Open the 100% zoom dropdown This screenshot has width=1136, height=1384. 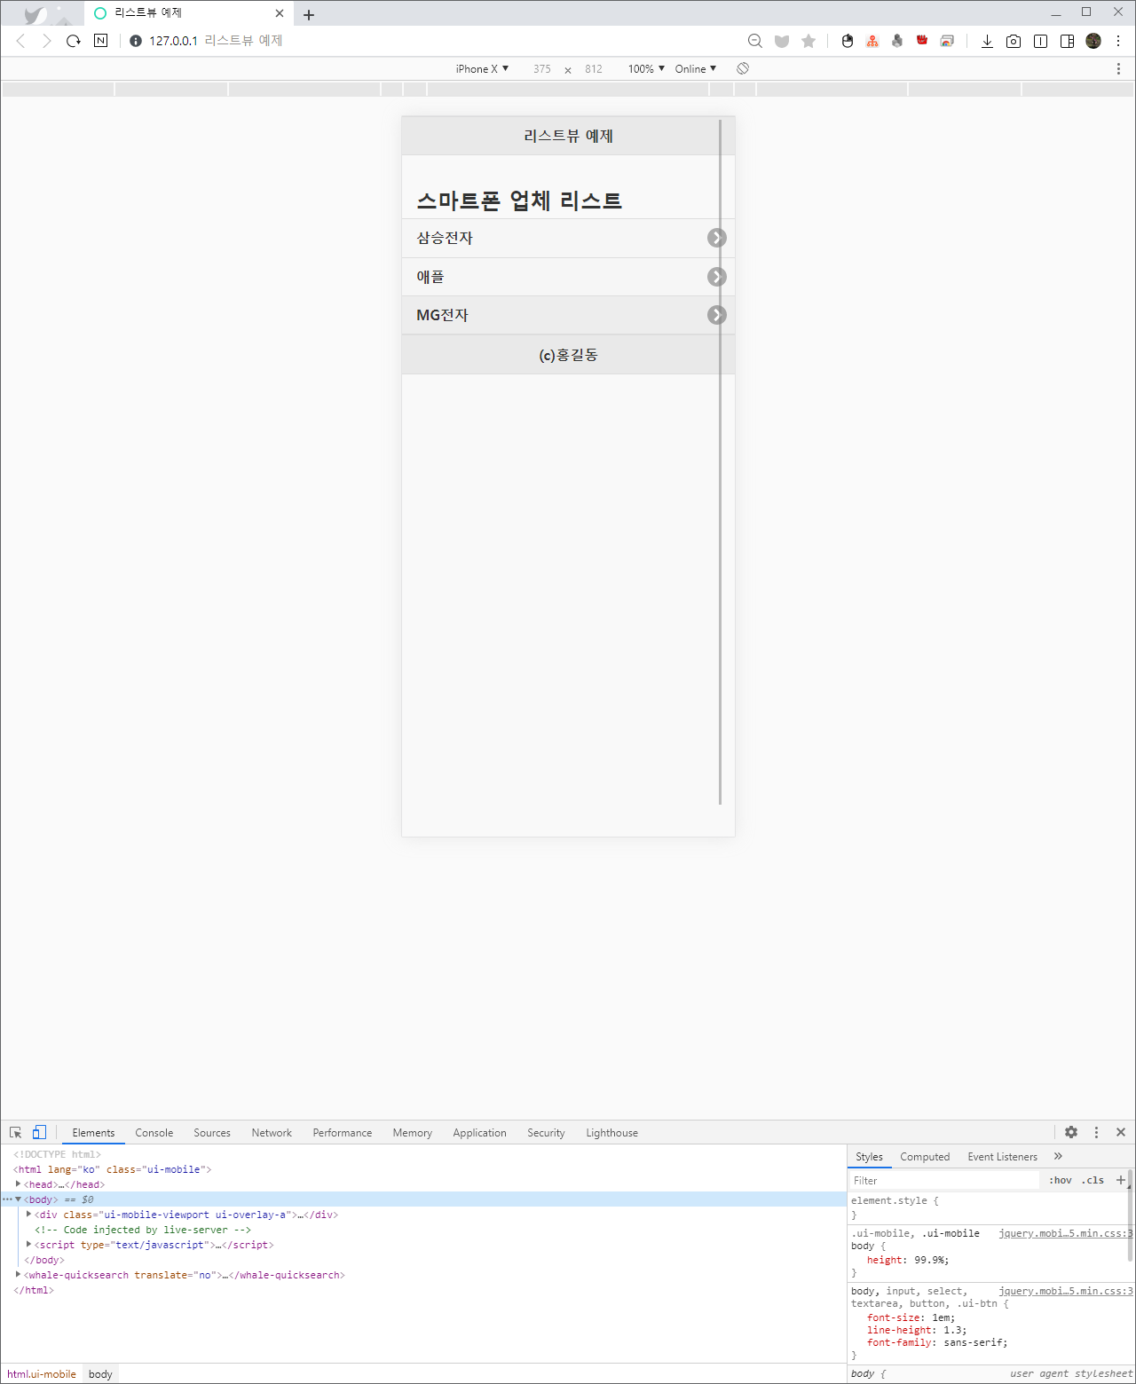coord(646,68)
